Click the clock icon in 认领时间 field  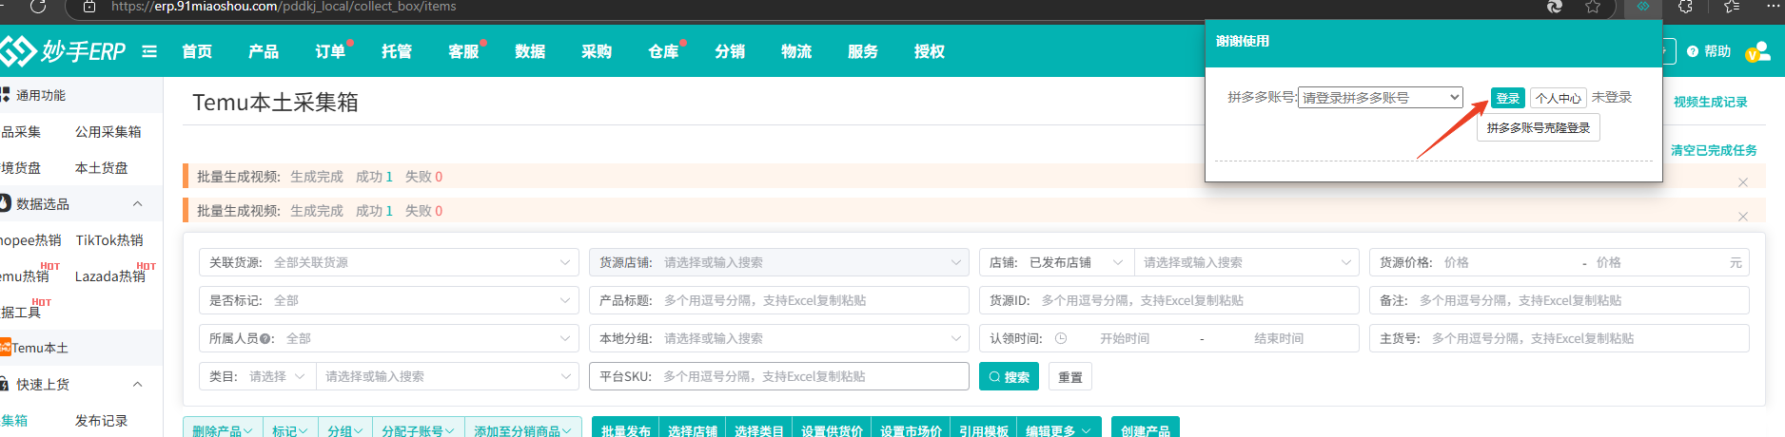(x=1061, y=338)
